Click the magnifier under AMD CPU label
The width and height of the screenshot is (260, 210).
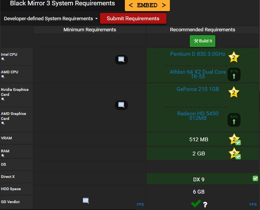click(x=3, y=77)
